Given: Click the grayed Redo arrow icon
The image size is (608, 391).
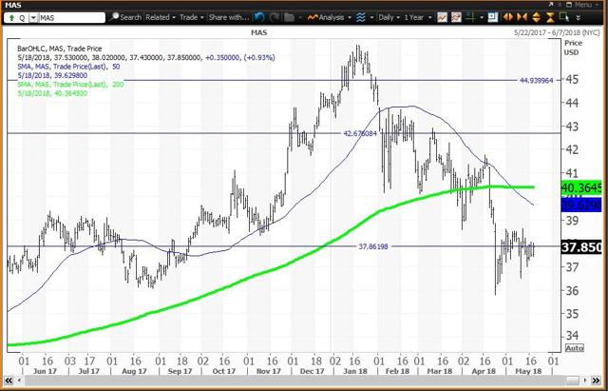Looking at the screenshot, I should pyautogui.click(x=275, y=17).
